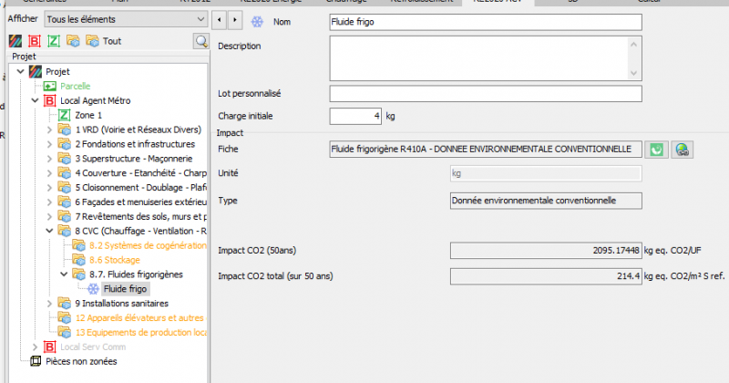Click the project filter icon in tree toolbar
Image resolution: width=729 pixels, height=383 pixels.
15,41
